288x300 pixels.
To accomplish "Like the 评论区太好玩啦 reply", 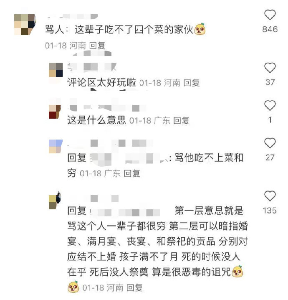I will point(270,68).
